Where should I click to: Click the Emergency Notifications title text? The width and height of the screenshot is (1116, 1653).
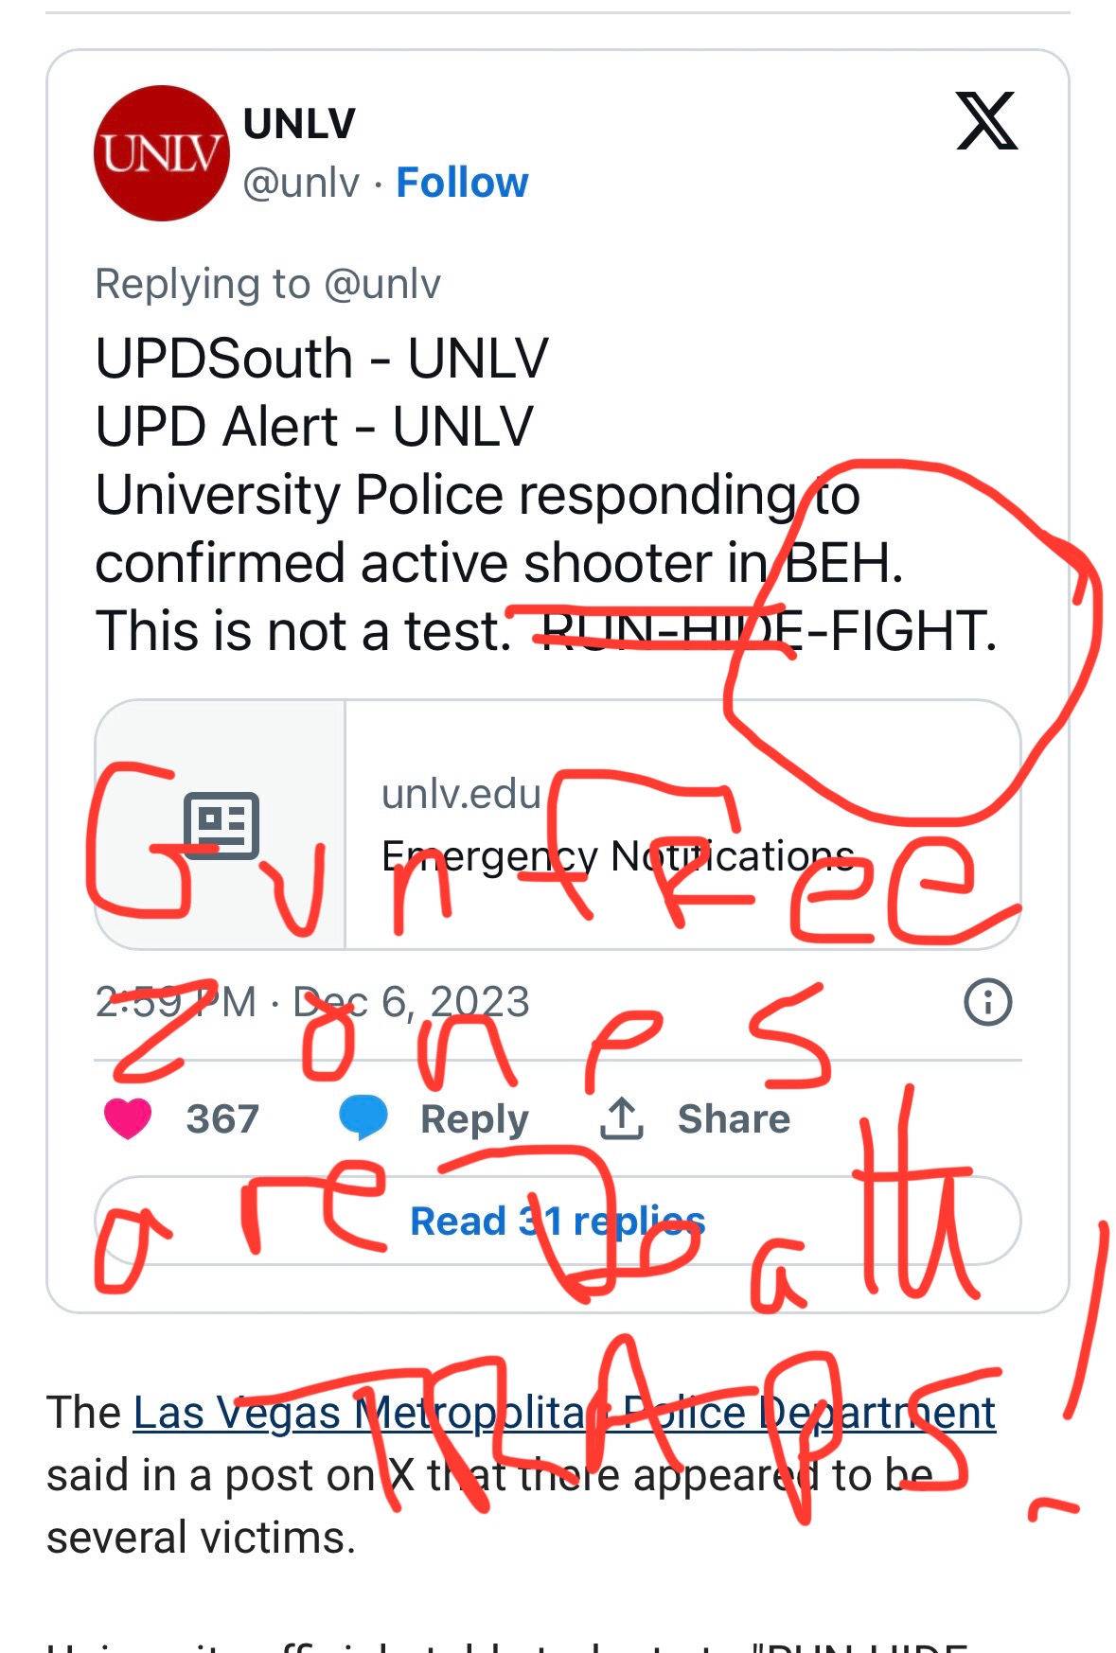pos(617,856)
